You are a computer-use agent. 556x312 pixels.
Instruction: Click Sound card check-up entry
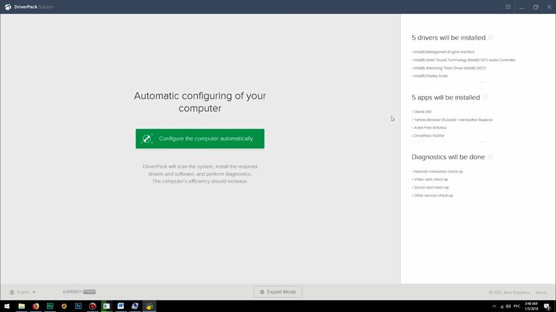pos(430,187)
